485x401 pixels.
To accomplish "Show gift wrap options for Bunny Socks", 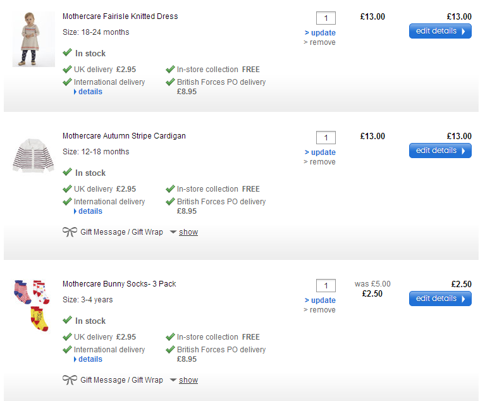I will point(188,380).
